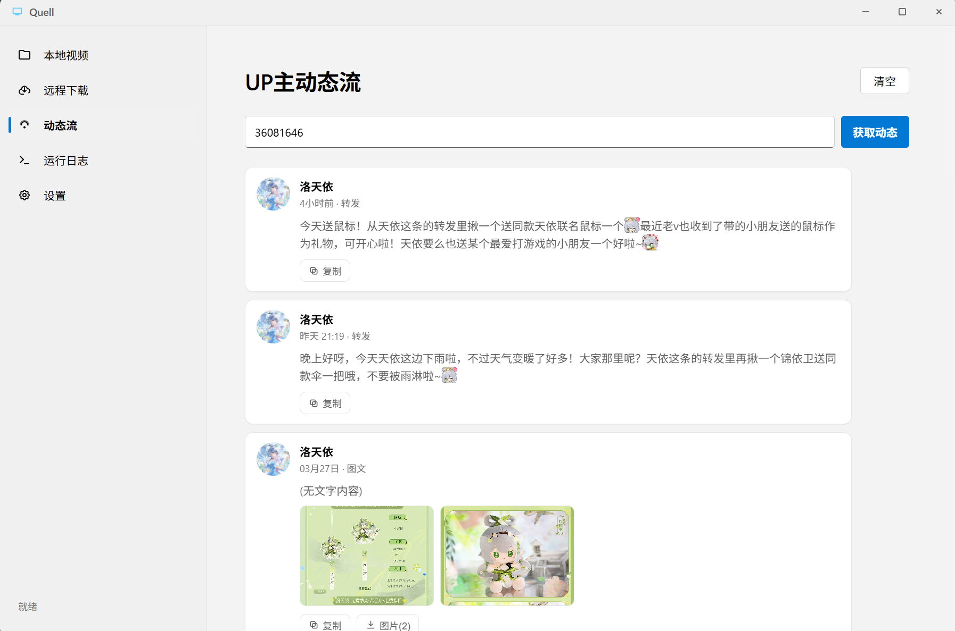Click the download icon on 图片(2) button
The image size is (955, 631).
tap(371, 625)
